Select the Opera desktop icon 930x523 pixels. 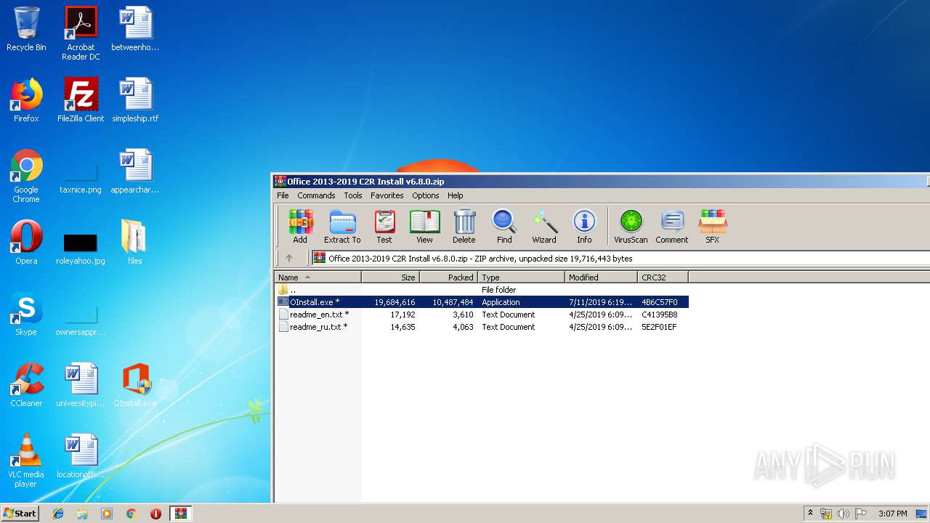[x=26, y=243]
